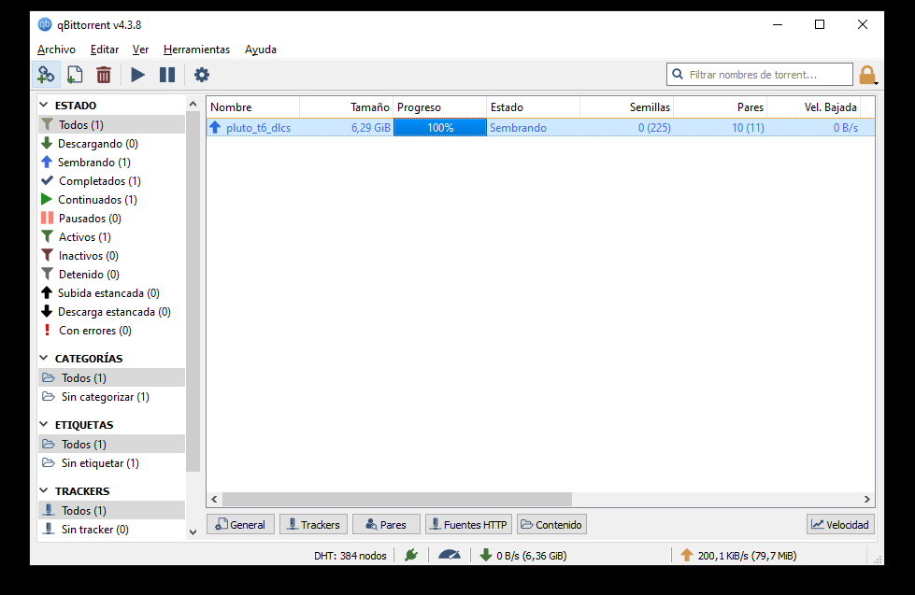915x595 pixels.
Task: Select Sin categorizar (1)
Action: click(111, 397)
